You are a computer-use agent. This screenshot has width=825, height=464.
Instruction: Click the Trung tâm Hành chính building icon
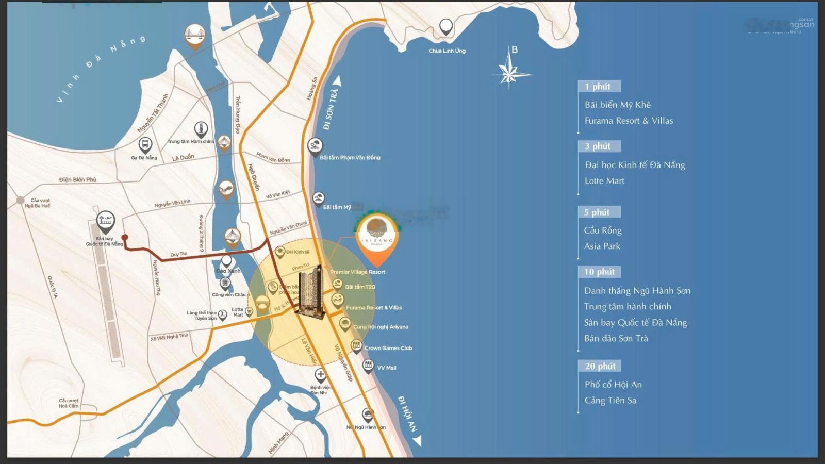coord(201,129)
